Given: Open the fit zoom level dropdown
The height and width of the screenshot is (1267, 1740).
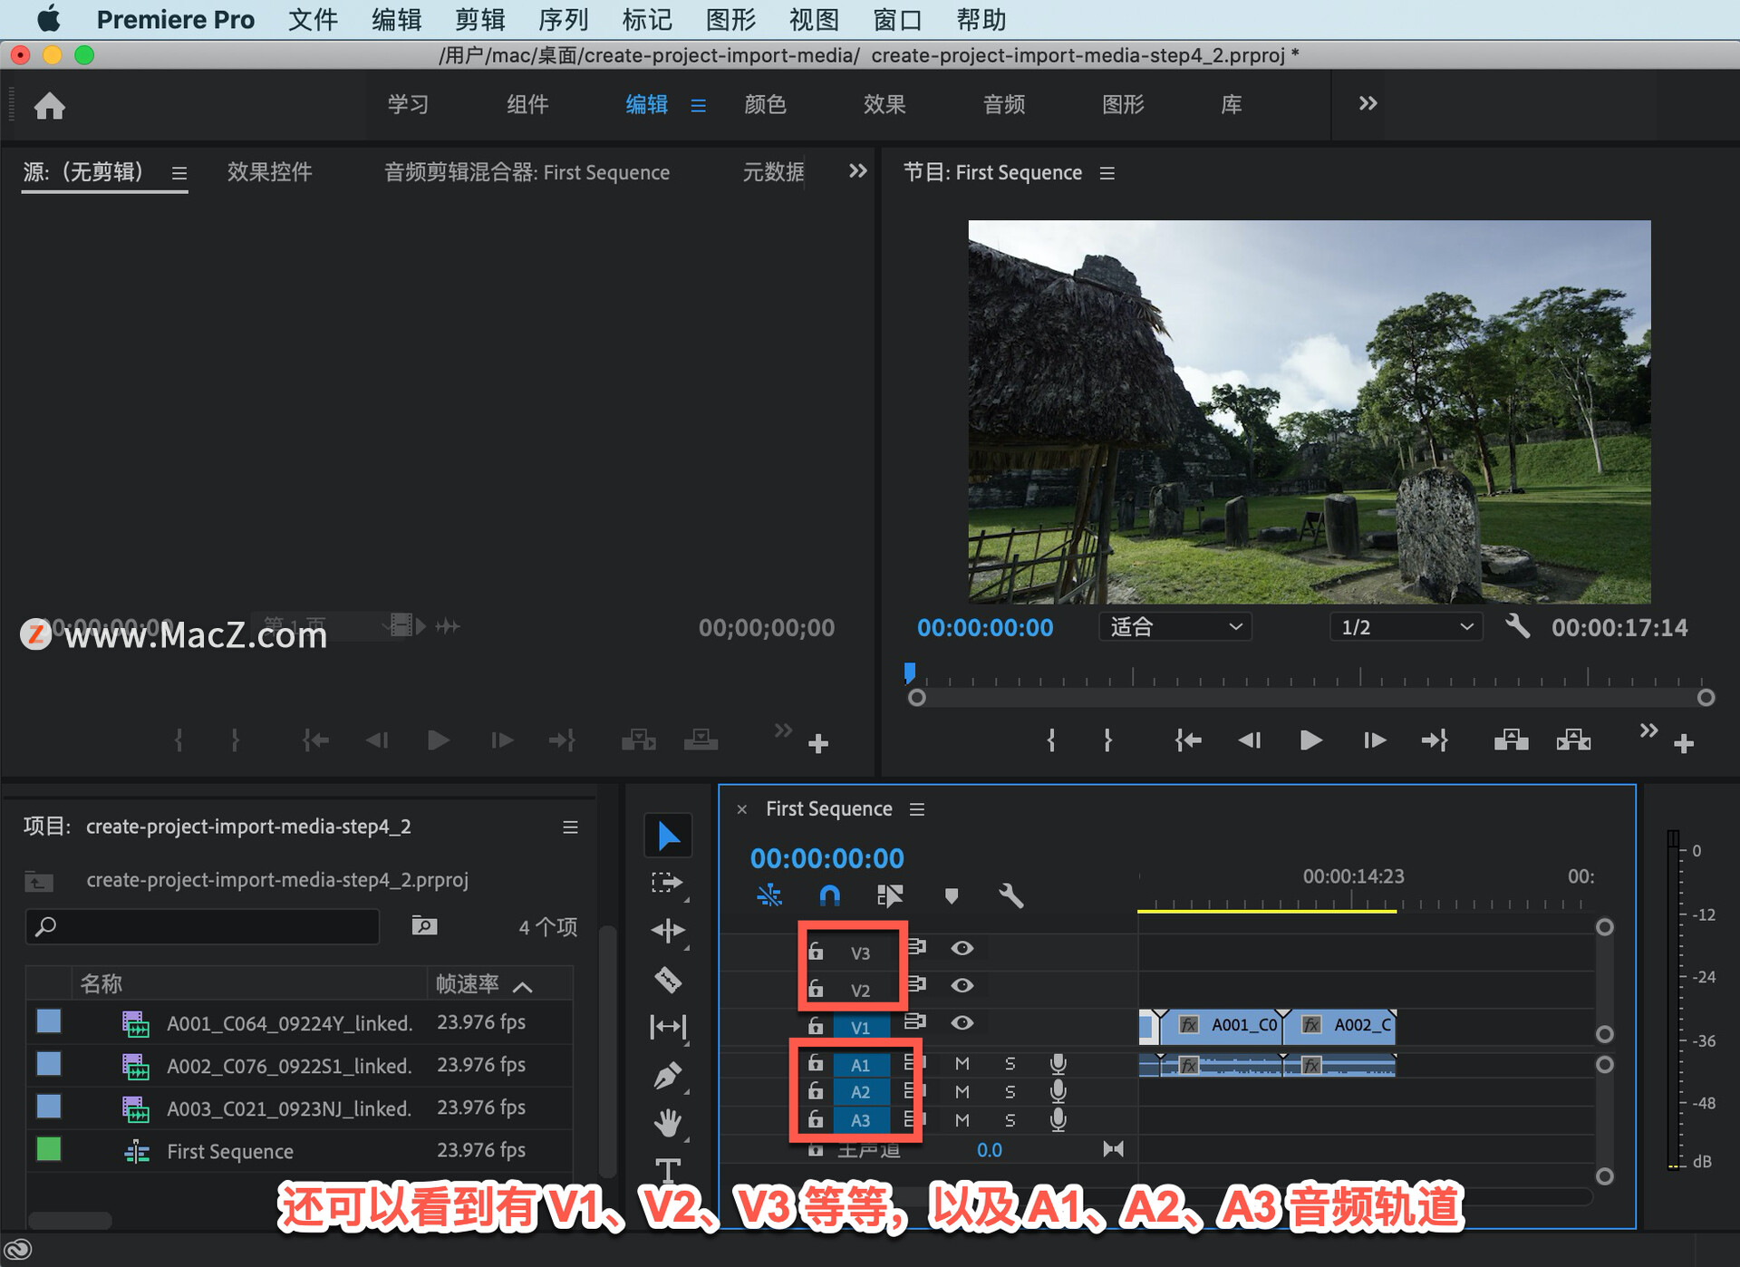Looking at the screenshot, I should (1174, 627).
